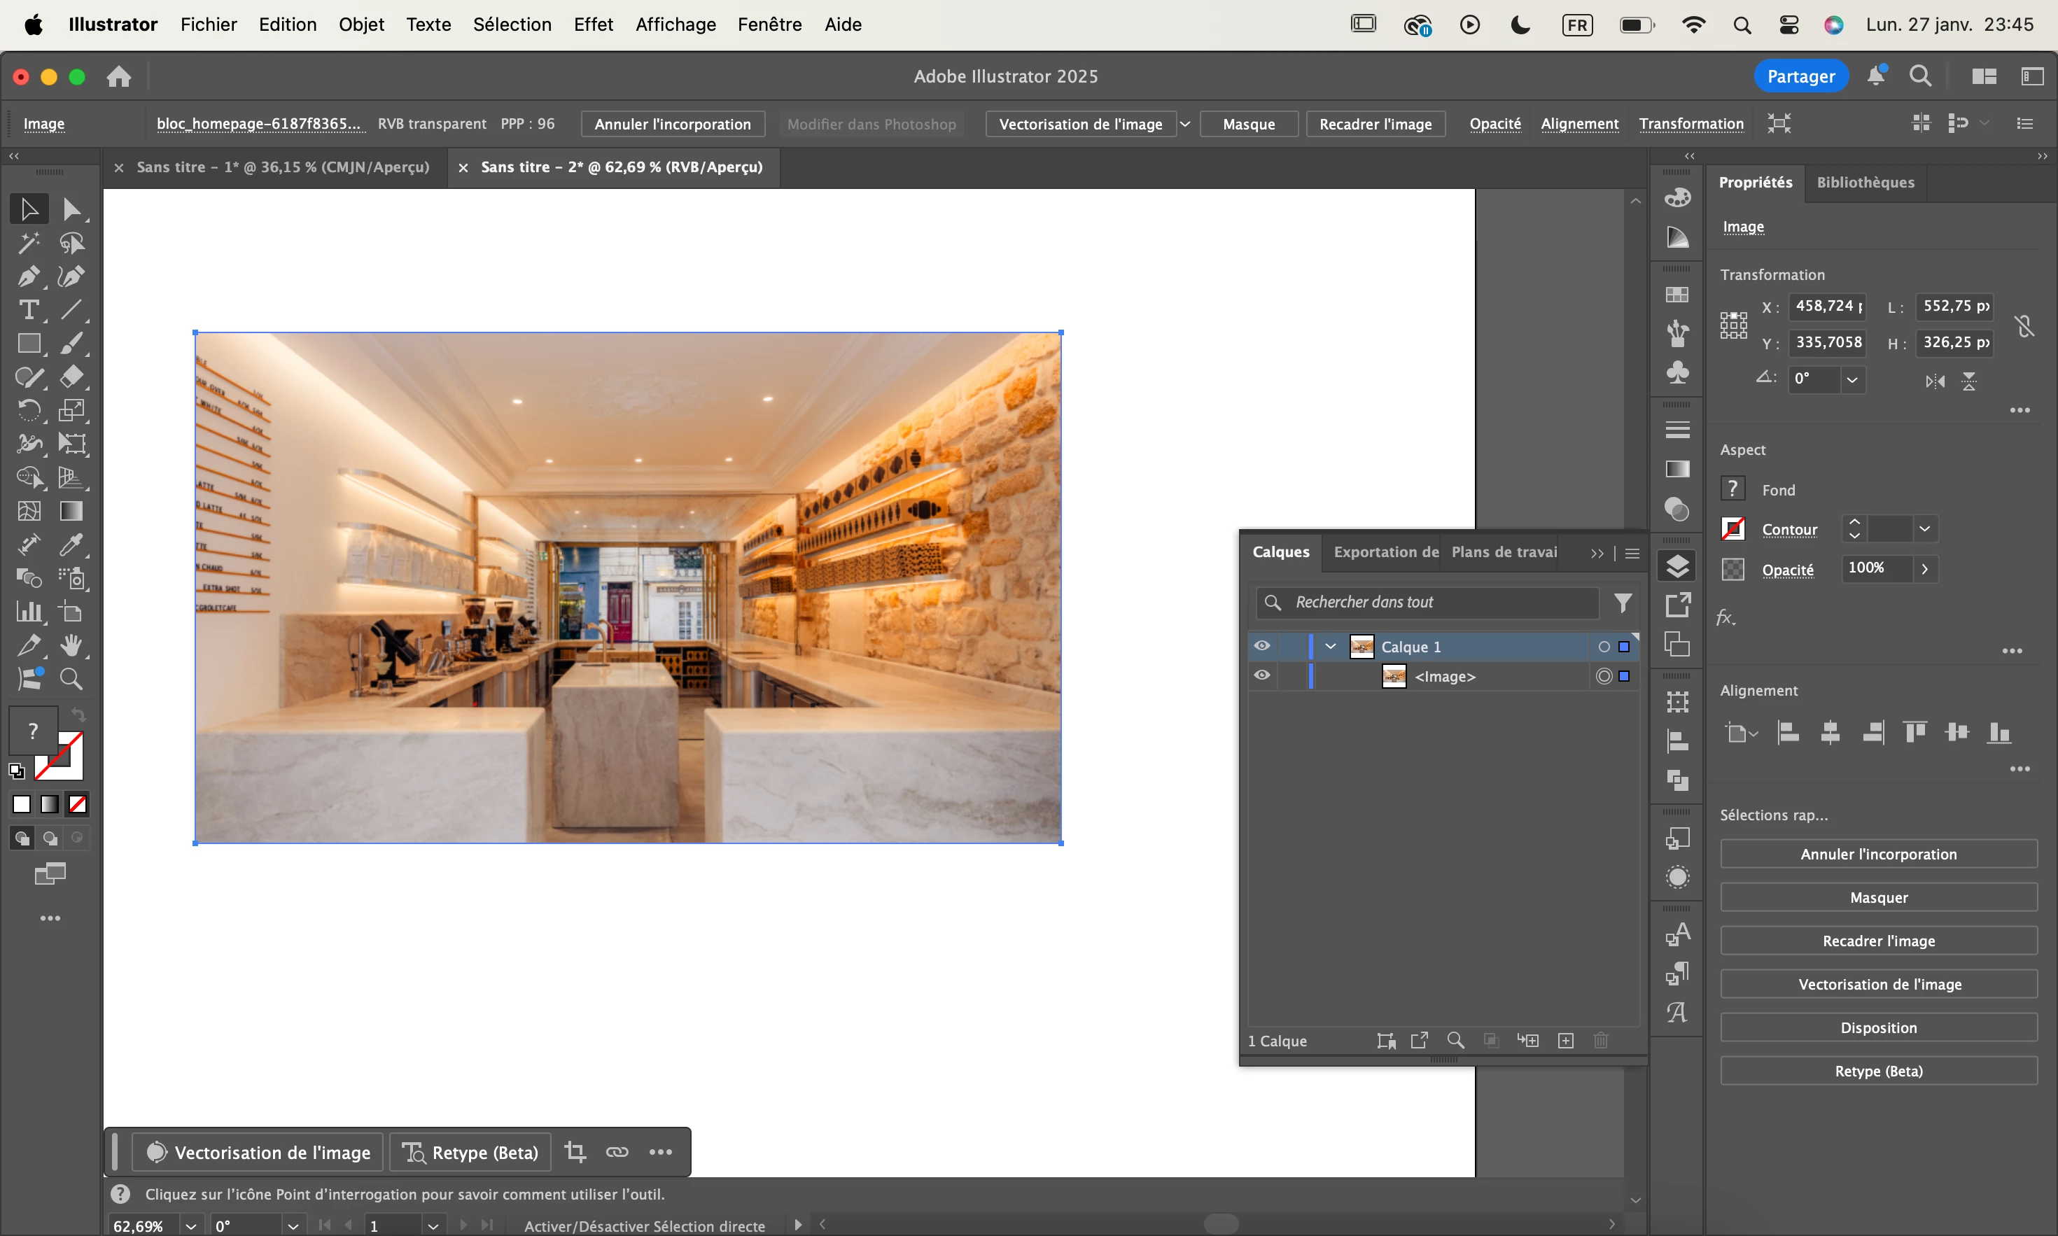Viewport: 2058px width, 1236px height.
Task: Collapse the Calque 1 layer tree
Action: pyautogui.click(x=1331, y=646)
